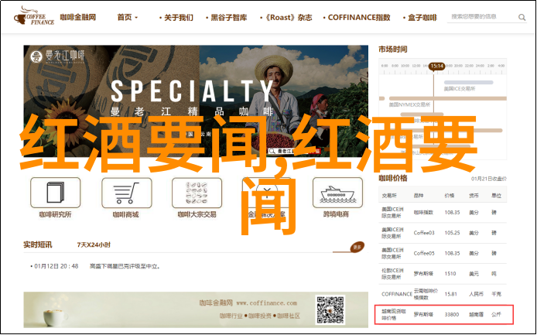Click the 伦敦ICE洲际交易所 cell
This screenshot has width=537, height=335.
[392, 274]
